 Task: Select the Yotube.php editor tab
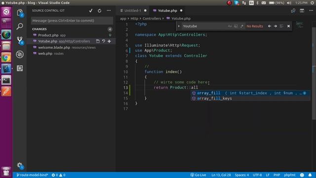tap(167, 11)
